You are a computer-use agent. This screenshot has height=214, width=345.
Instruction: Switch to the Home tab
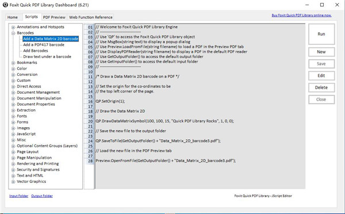tap(13, 17)
